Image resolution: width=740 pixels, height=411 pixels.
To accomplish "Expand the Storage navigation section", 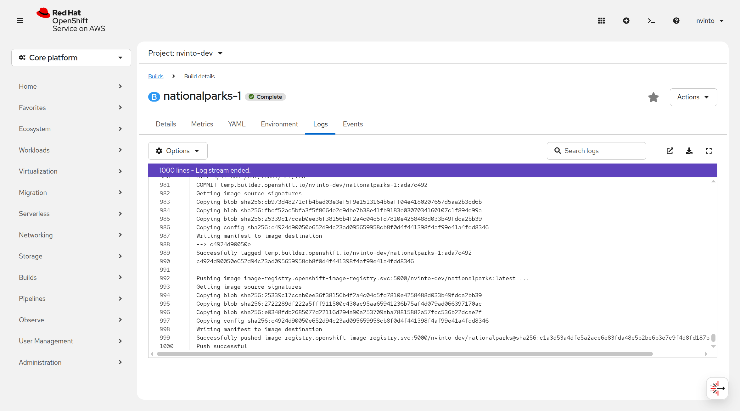I will click(x=71, y=256).
